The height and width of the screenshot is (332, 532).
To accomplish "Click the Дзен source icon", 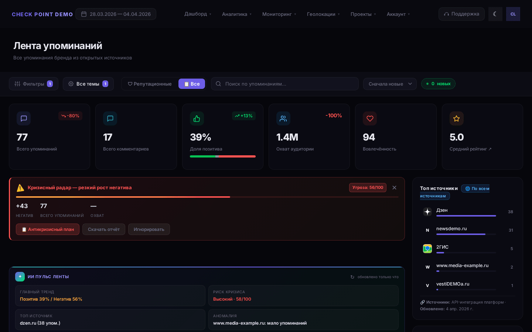I will tap(427, 211).
